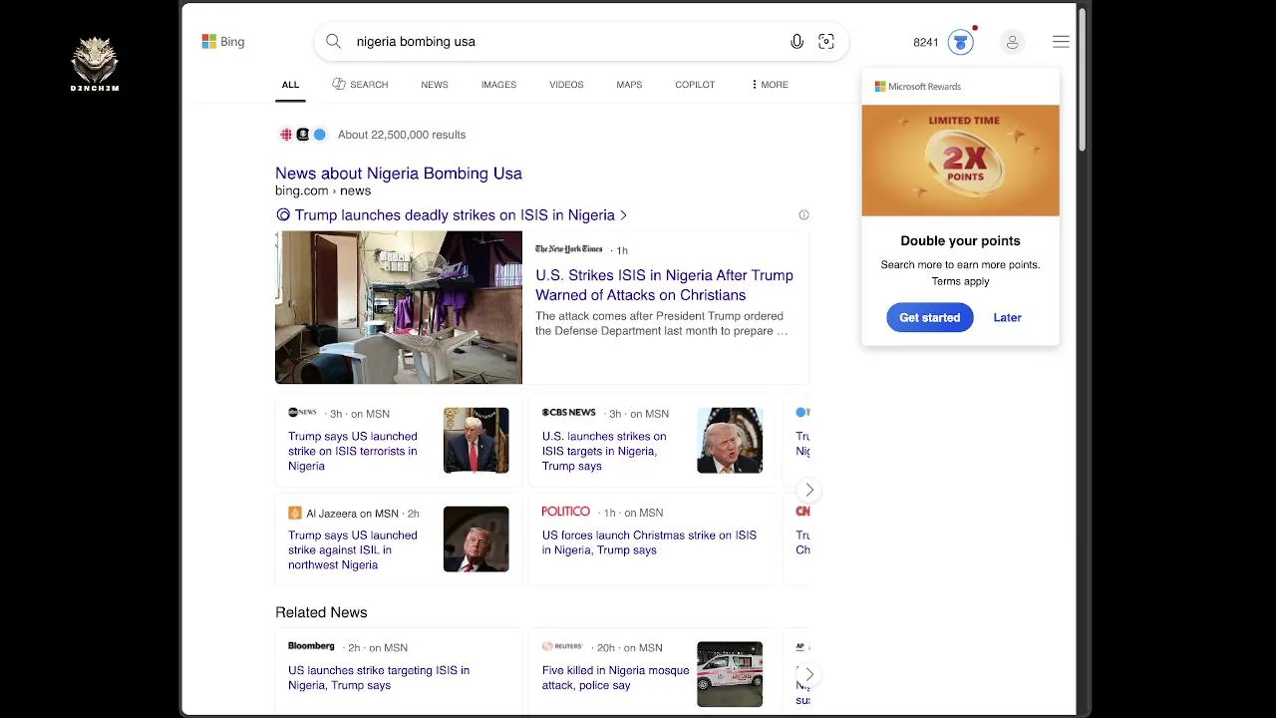Click the damaged room news photo
Viewport: 1276px width, 718px height.
[399, 307]
